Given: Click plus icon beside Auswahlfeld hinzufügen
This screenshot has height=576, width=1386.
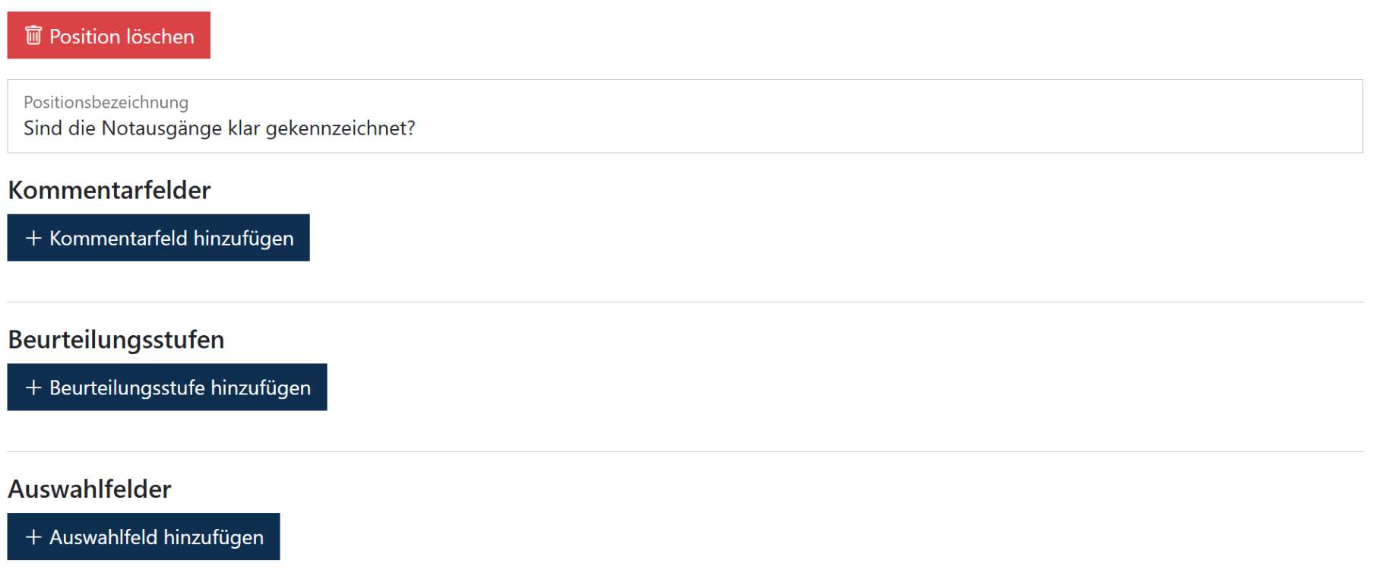Looking at the screenshot, I should point(33,537).
